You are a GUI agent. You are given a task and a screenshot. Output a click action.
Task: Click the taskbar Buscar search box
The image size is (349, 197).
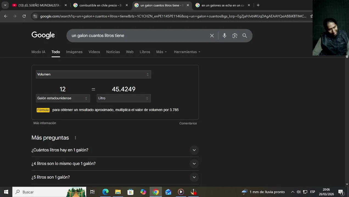[49, 192]
